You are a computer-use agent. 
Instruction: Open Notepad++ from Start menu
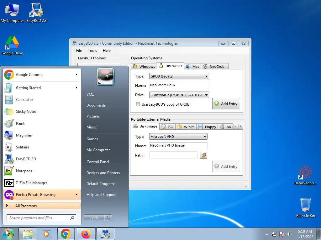[x=42, y=171]
